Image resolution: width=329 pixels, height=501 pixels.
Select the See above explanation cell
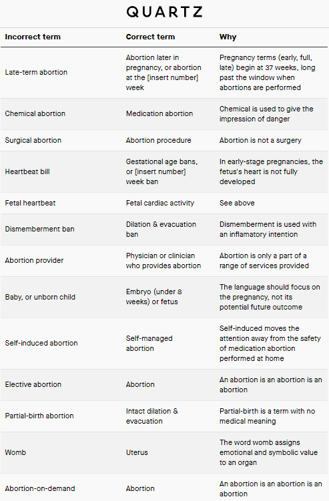[x=237, y=203]
